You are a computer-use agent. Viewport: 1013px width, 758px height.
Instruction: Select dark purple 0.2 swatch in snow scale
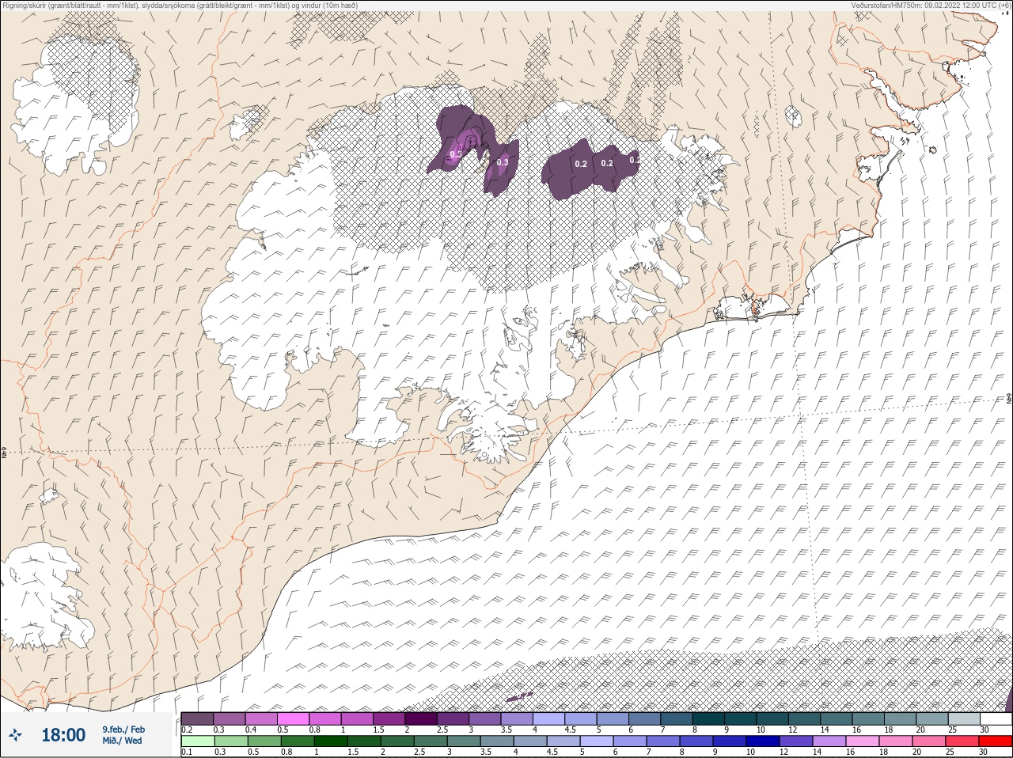coord(197,718)
